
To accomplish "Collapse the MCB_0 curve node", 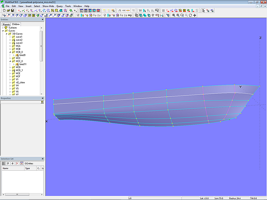I will click(10, 52).
